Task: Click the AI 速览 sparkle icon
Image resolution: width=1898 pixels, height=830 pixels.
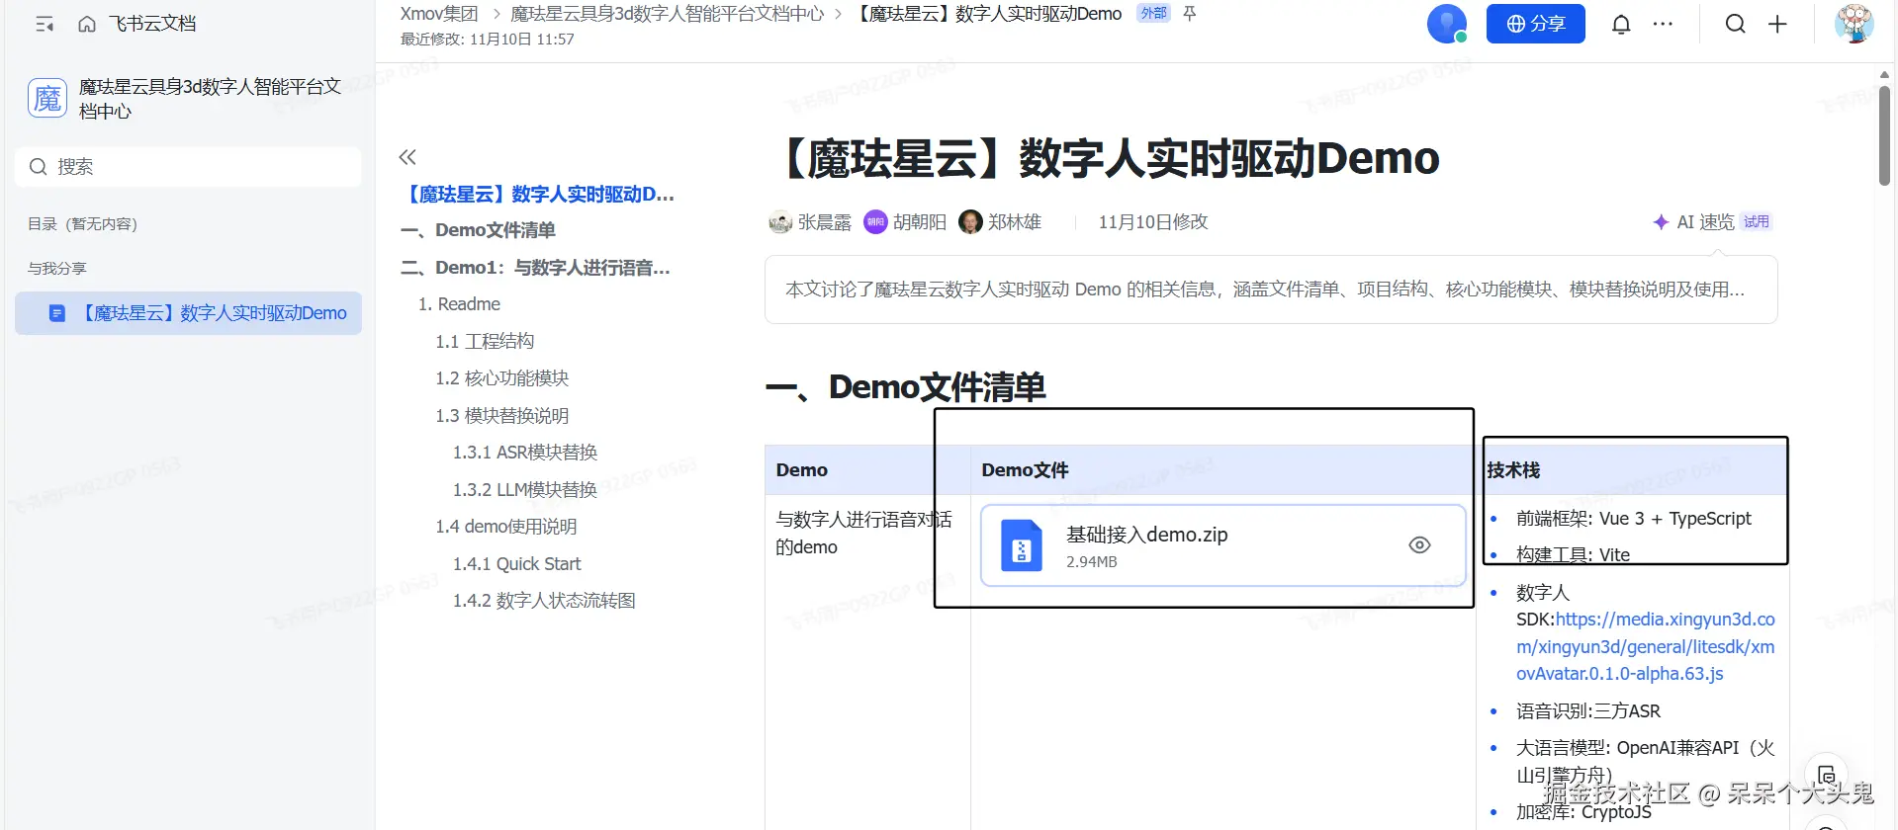Action: [x=1661, y=222]
